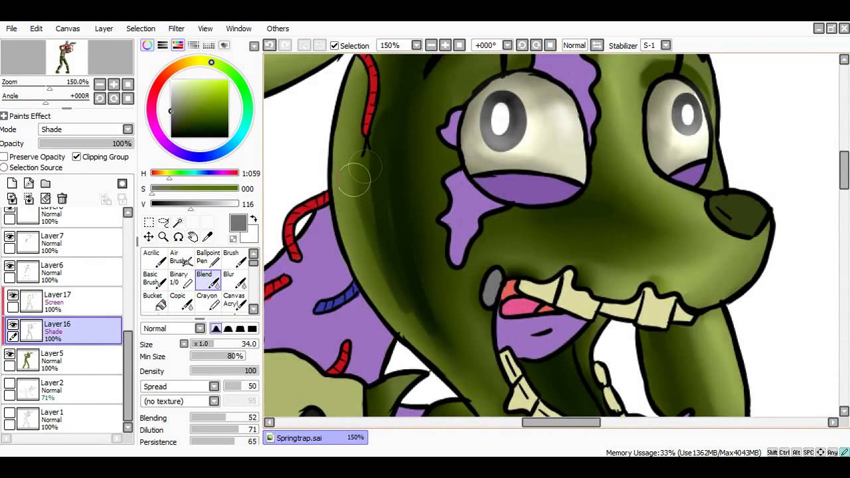This screenshot has width=850, height=478.
Task: Select the Layer5 row in the layer list
Action: 63,360
